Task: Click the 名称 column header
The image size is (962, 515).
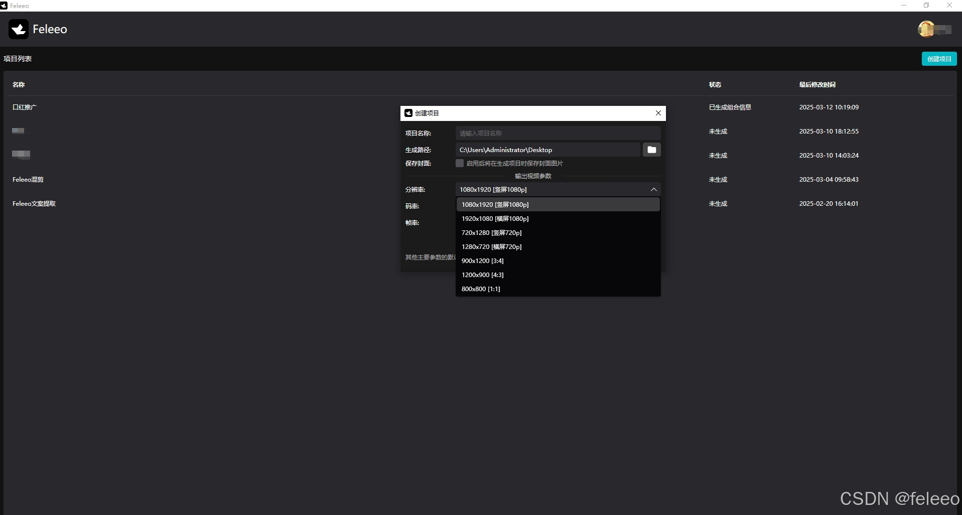Action: pos(19,84)
